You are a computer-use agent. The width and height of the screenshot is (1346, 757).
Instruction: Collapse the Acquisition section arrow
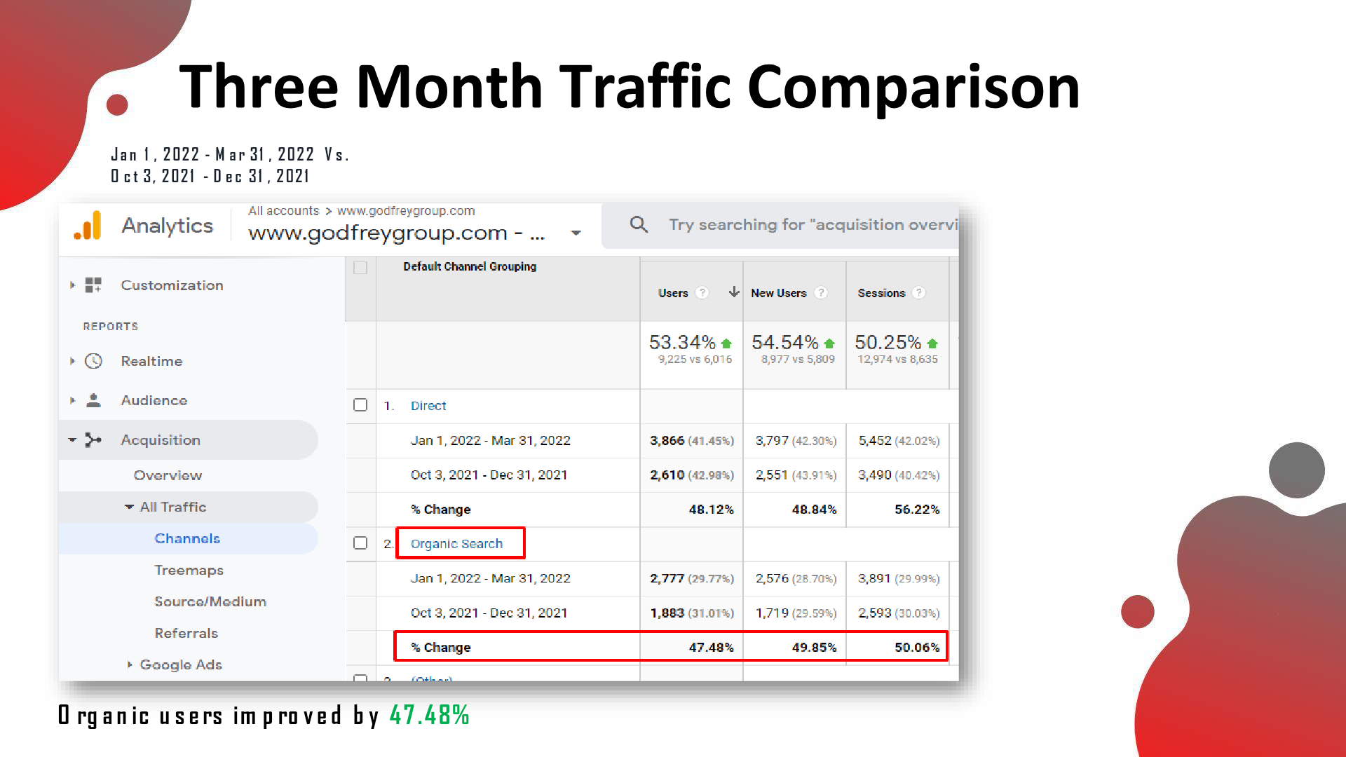pos(72,440)
